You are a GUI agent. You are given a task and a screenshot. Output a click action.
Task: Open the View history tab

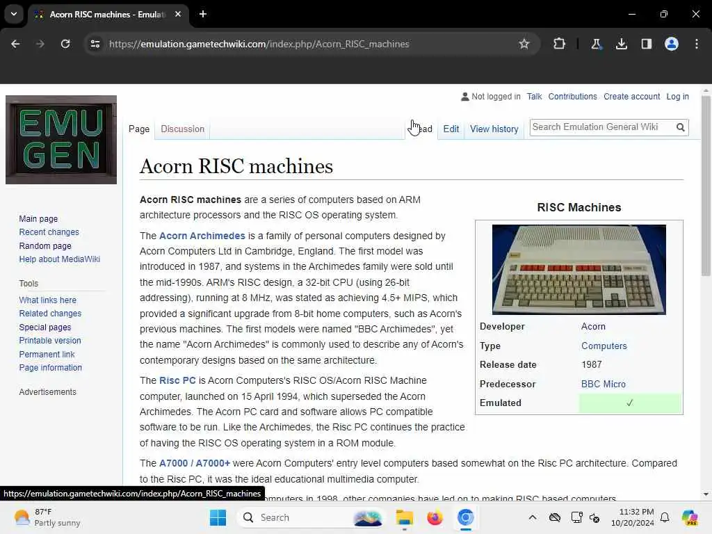coord(494,129)
